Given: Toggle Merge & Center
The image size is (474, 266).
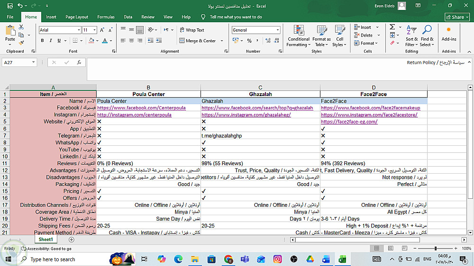Looking at the screenshot, I should pyautogui.click(x=198, y=40).
